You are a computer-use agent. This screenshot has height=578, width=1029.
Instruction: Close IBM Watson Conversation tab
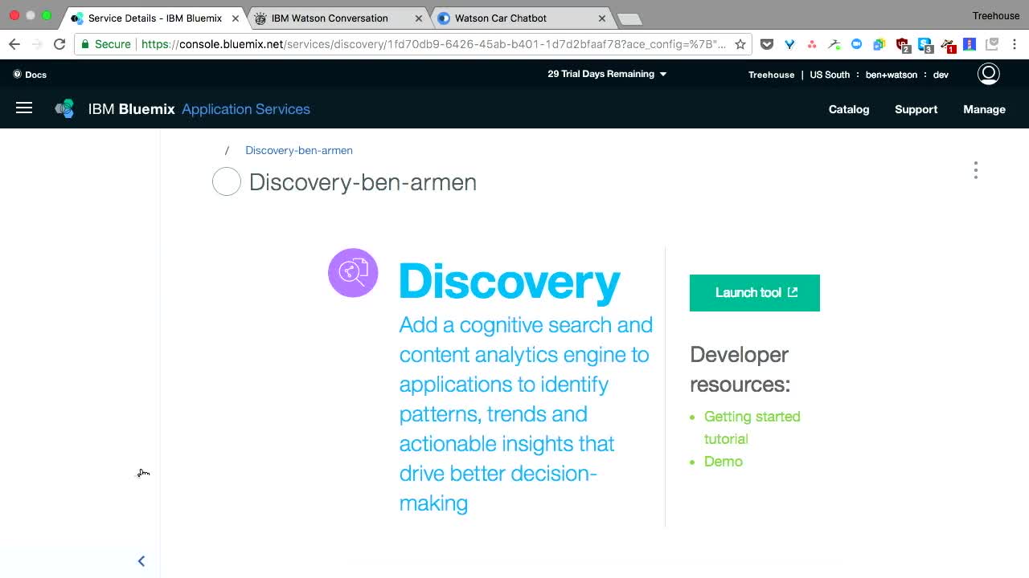pyautogui.click(x=419, y=18)
